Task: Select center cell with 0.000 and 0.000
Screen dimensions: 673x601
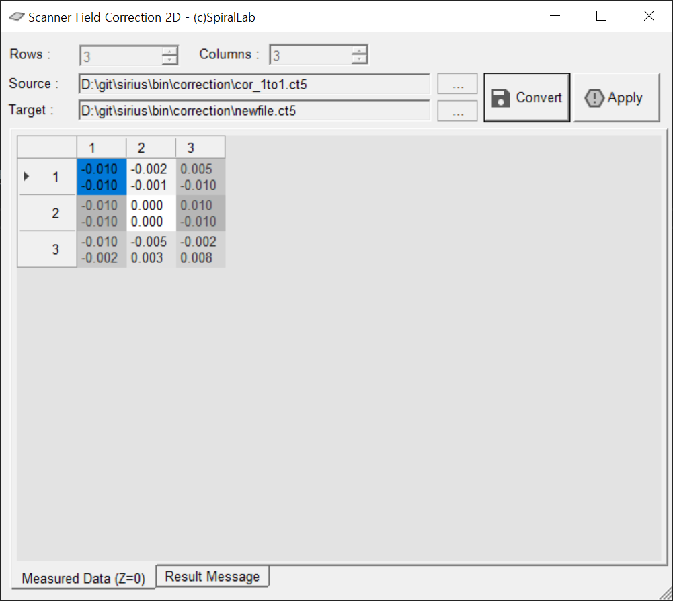Action: click(151, 213)
